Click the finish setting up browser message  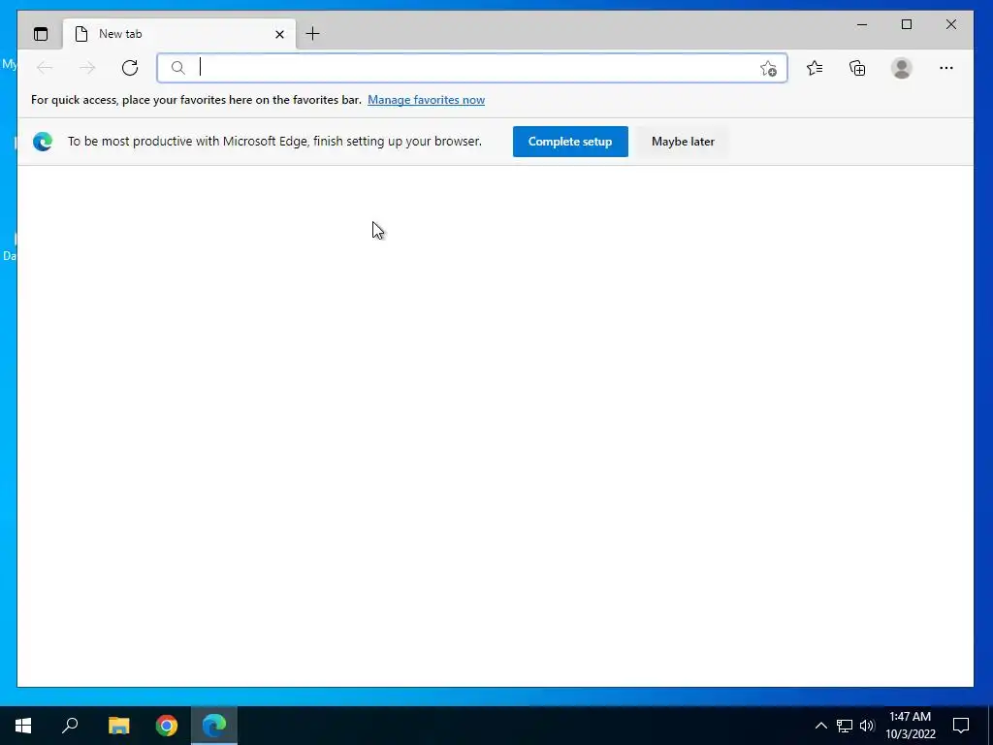(274, 142)
